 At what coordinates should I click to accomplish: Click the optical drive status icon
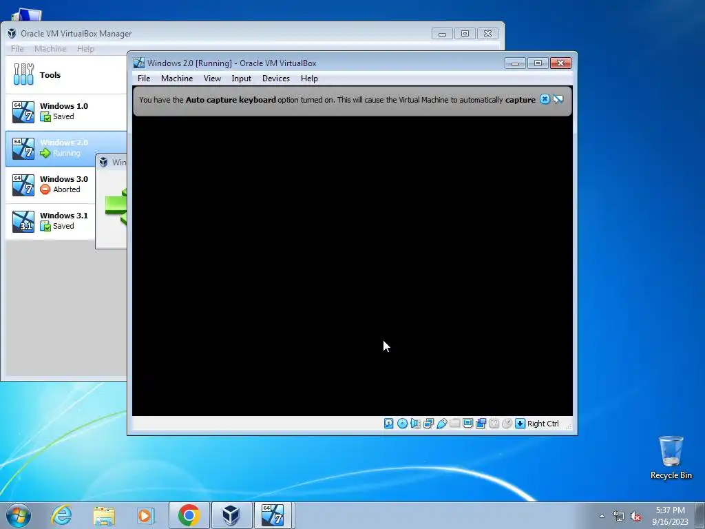402,424
